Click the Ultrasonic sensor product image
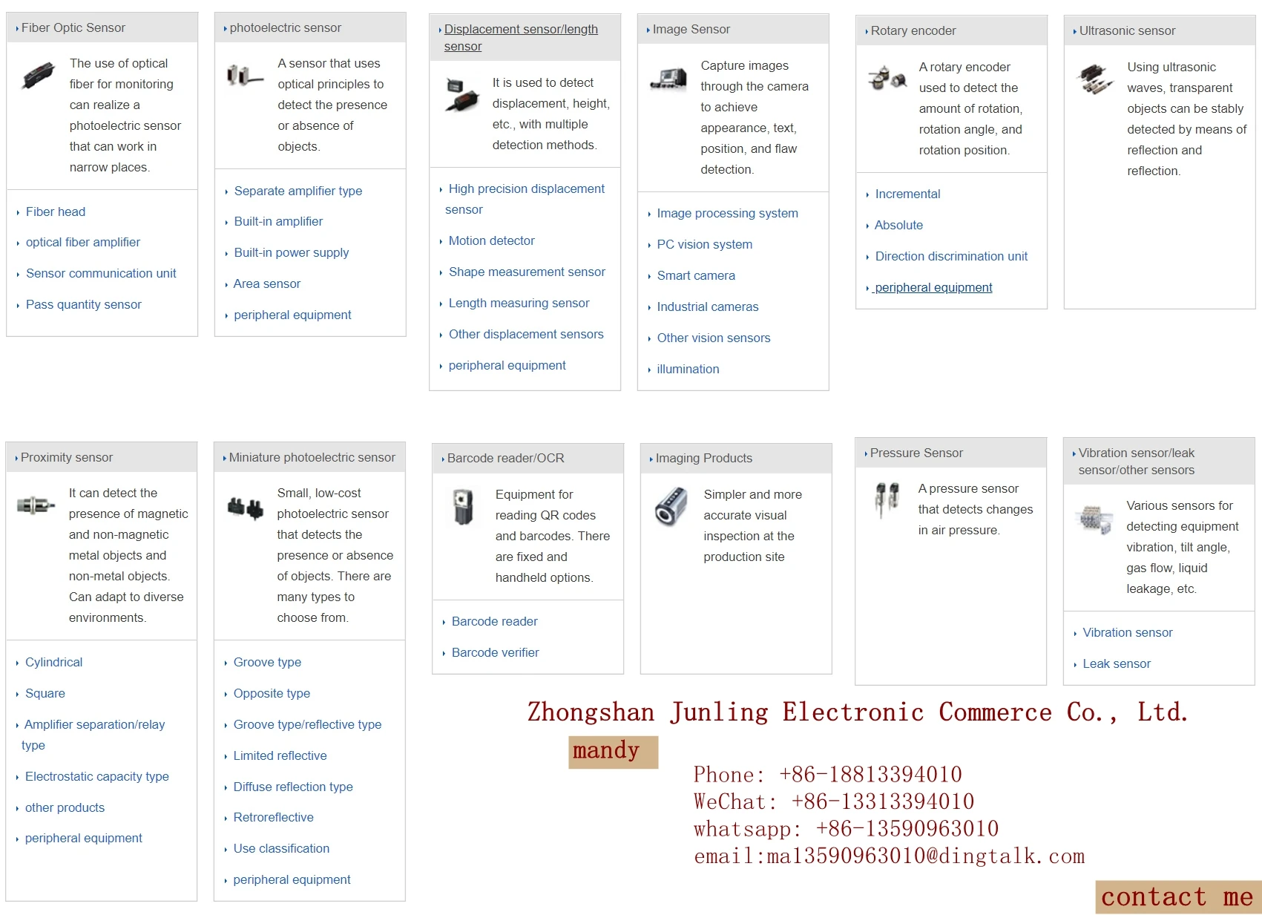 point(1095,79)
